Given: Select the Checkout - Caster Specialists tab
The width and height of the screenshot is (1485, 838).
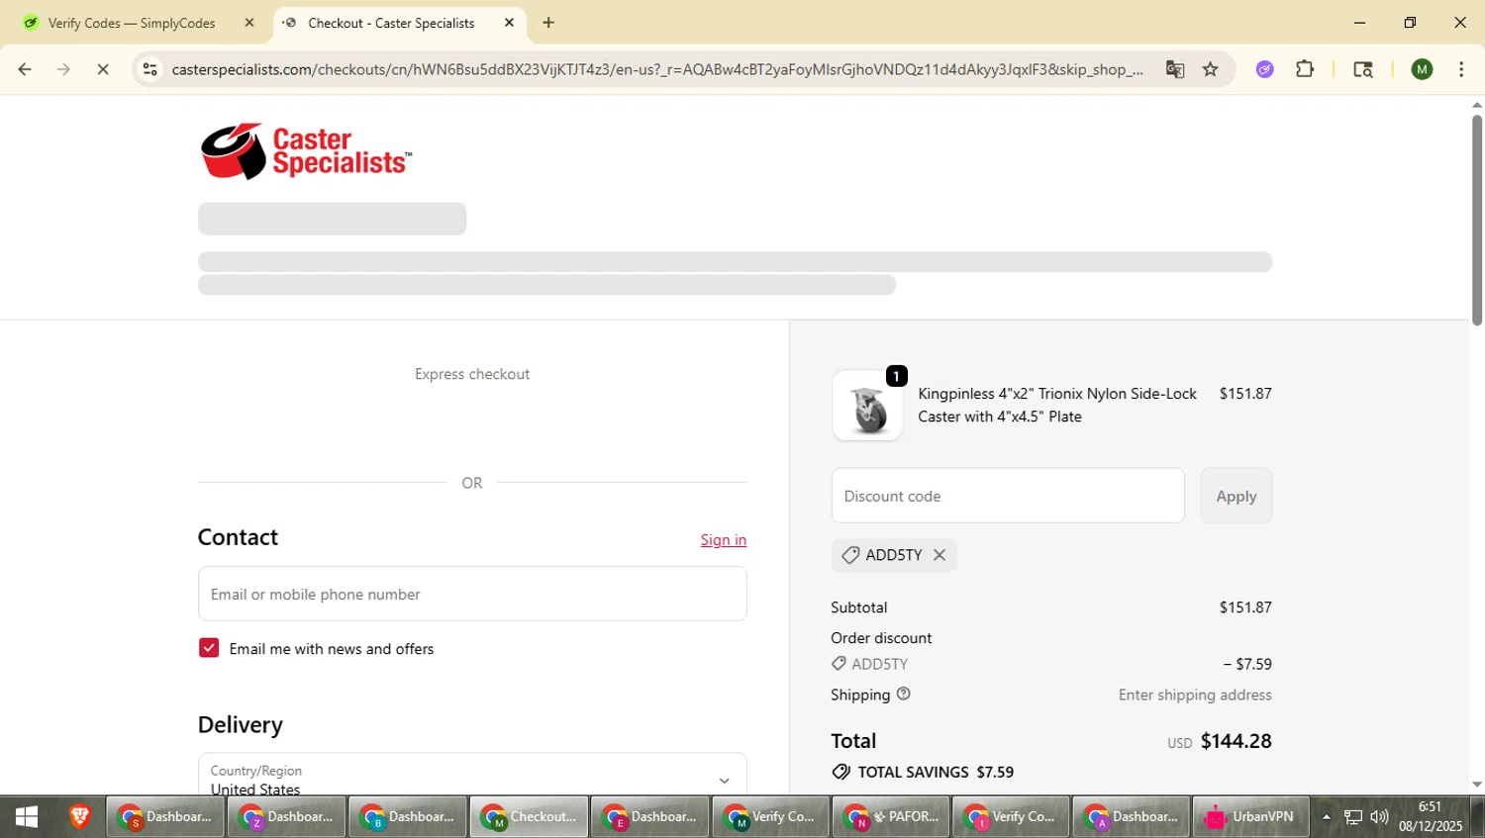Looking at the screenshot, I should 396,23.
